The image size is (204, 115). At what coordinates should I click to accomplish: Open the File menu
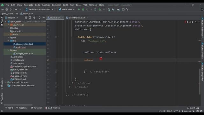click(x=7, y=5)
